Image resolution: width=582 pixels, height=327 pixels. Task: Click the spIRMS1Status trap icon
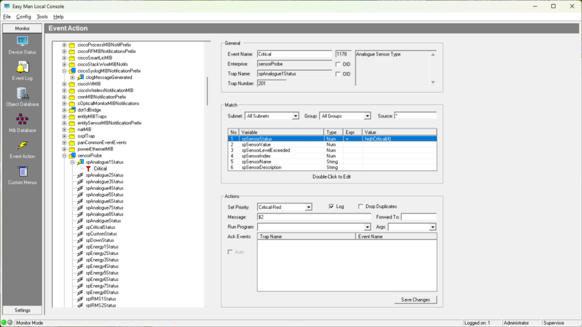click(x=80, y=299)
